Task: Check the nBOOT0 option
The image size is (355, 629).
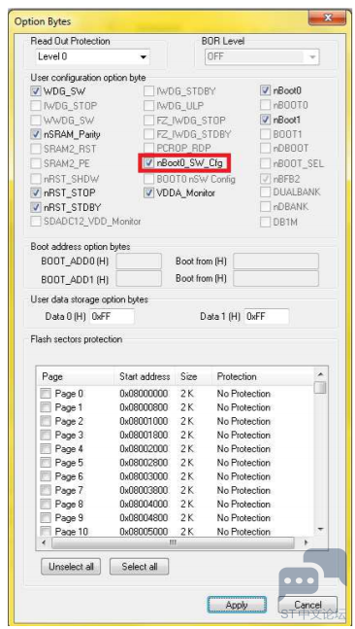Action: click(x=265, y=105)
